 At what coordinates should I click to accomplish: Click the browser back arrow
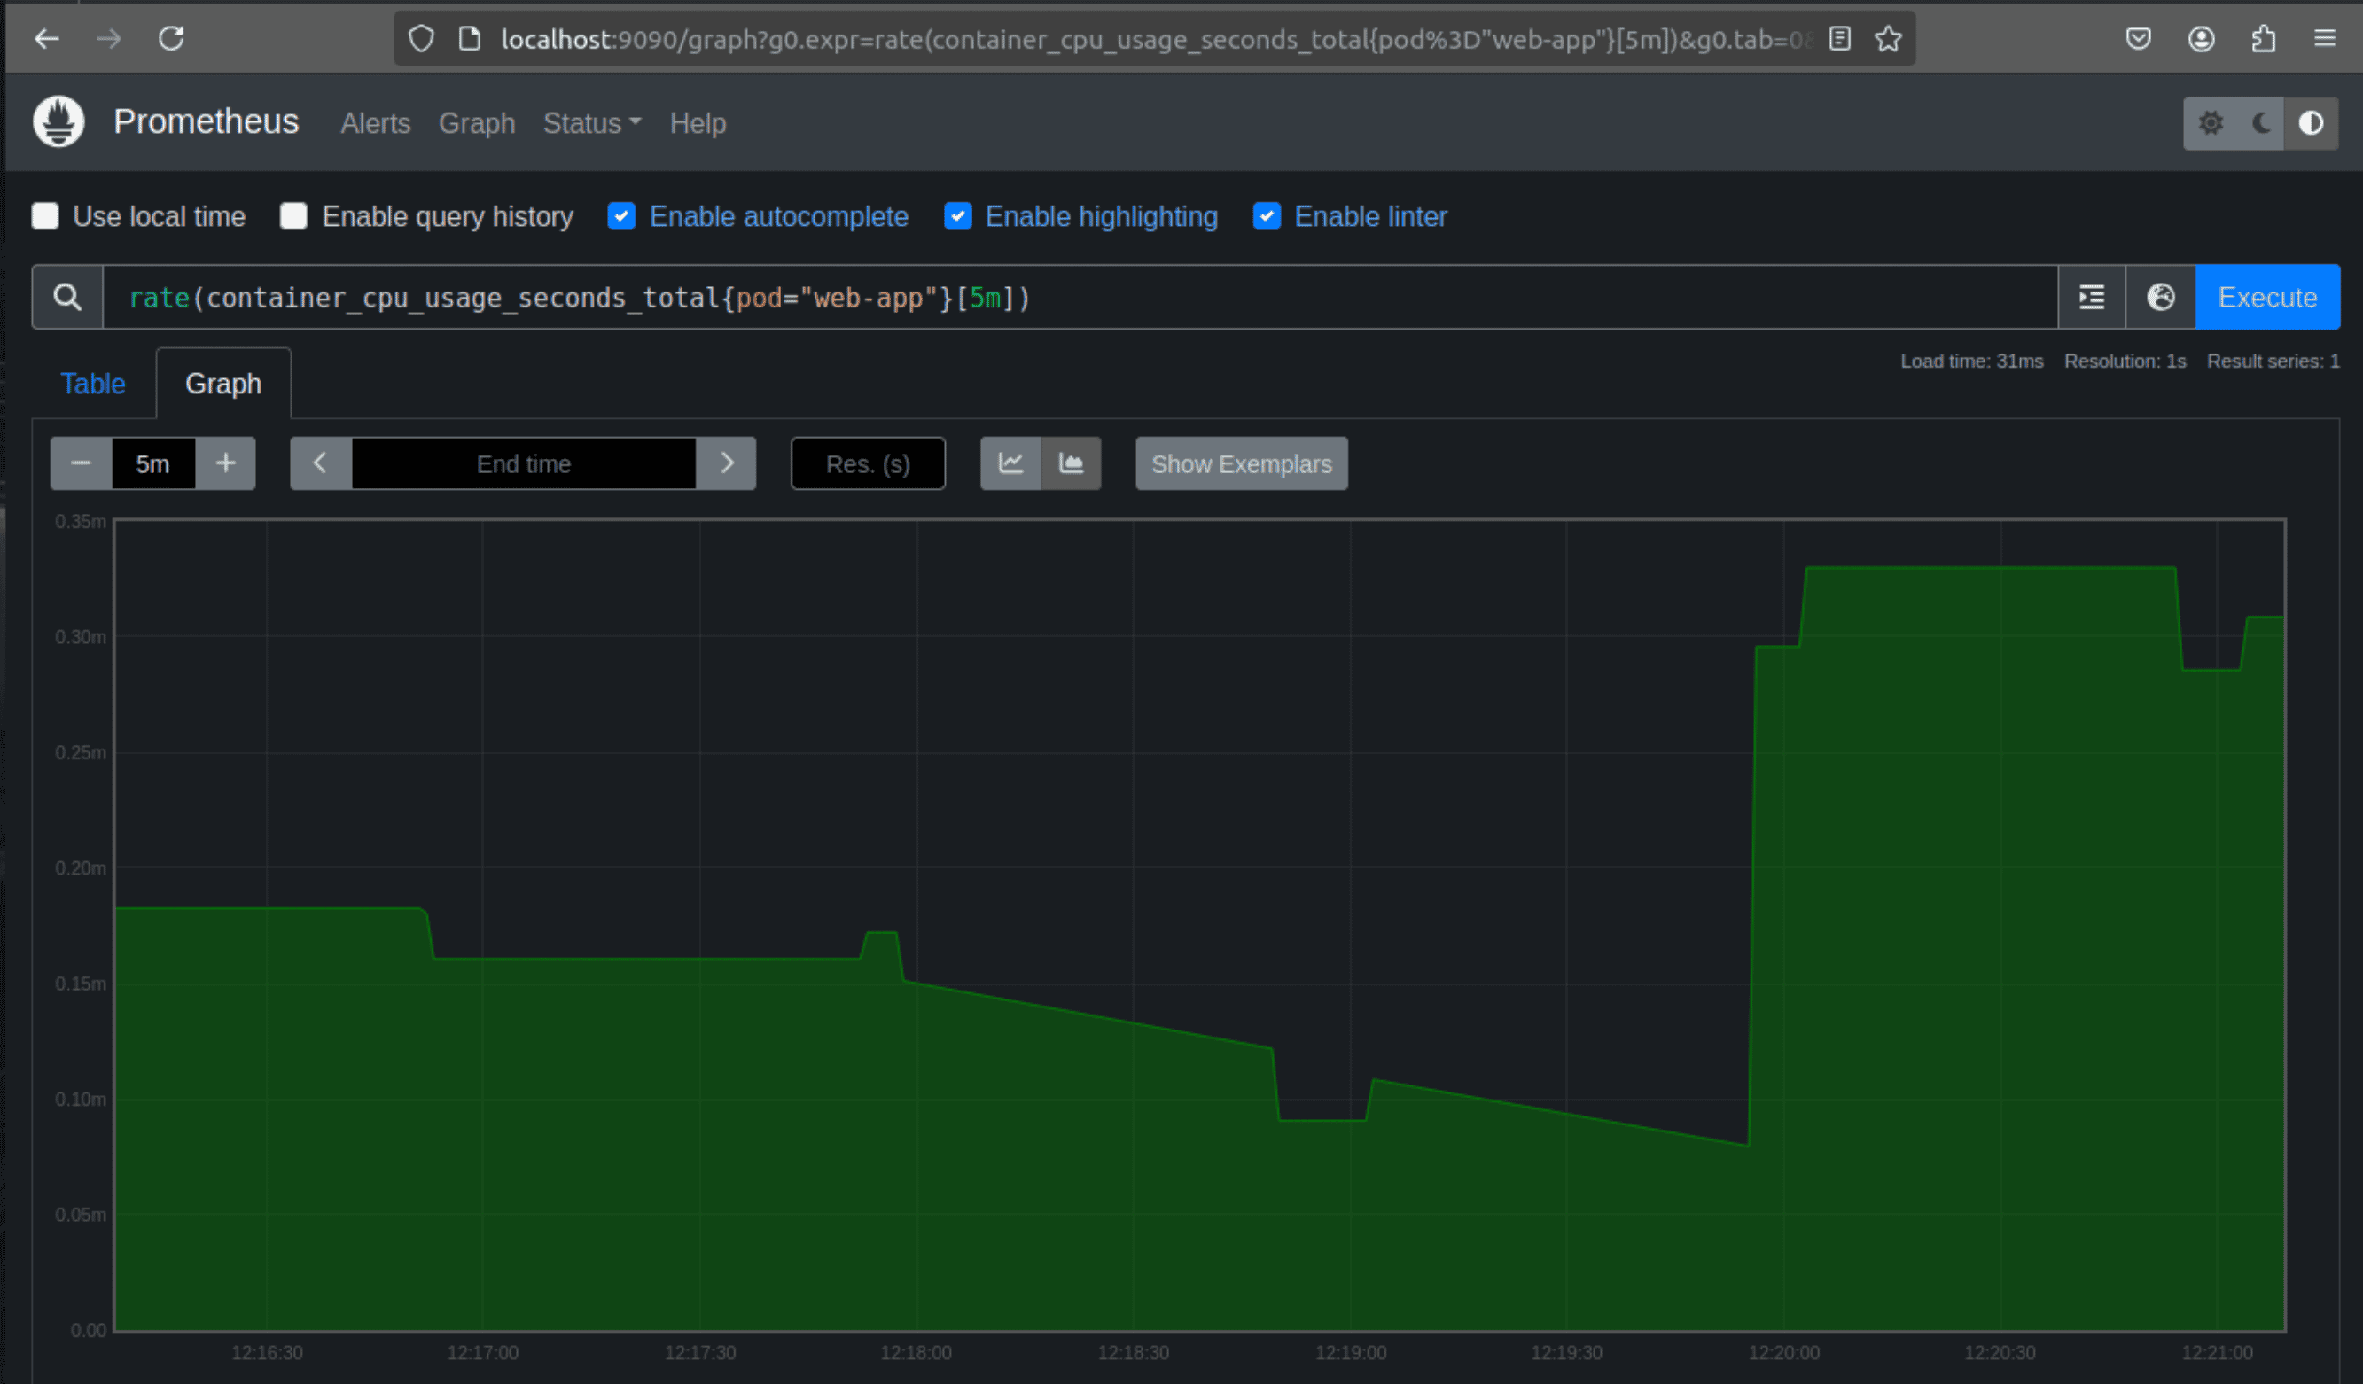click(x=47, y=38)
